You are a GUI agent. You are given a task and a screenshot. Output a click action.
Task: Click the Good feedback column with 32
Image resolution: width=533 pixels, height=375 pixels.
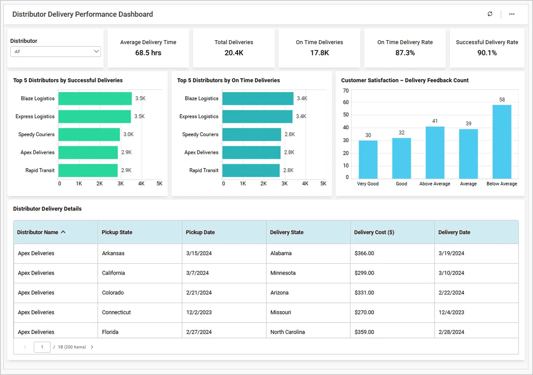pos(402,158)
